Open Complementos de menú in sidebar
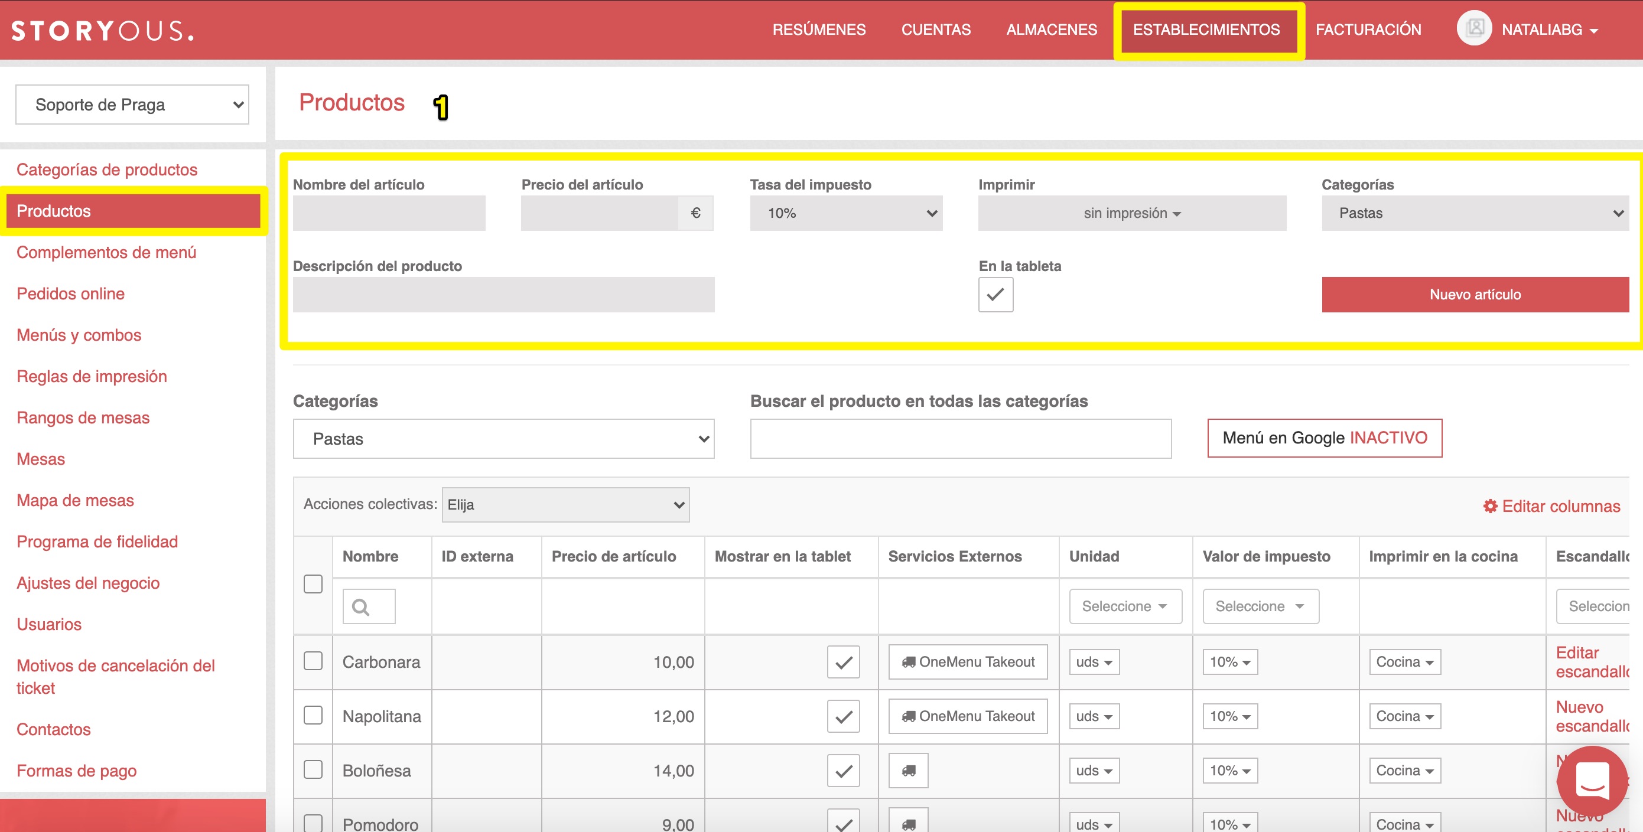The image size is (1643, 832). pos(106,253)
